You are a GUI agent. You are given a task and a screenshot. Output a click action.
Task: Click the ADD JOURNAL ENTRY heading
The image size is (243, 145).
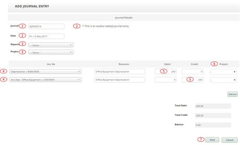[32, 6]
